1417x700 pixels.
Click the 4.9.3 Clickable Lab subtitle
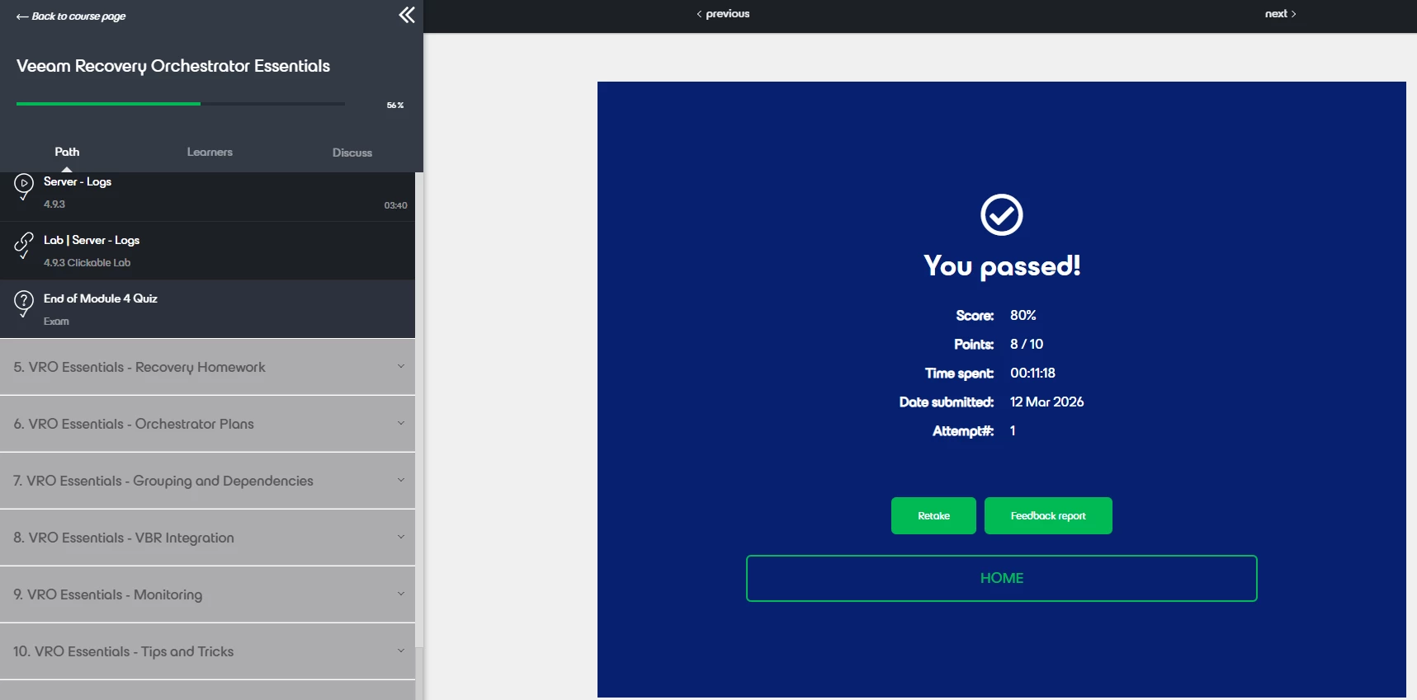point(87,263)
